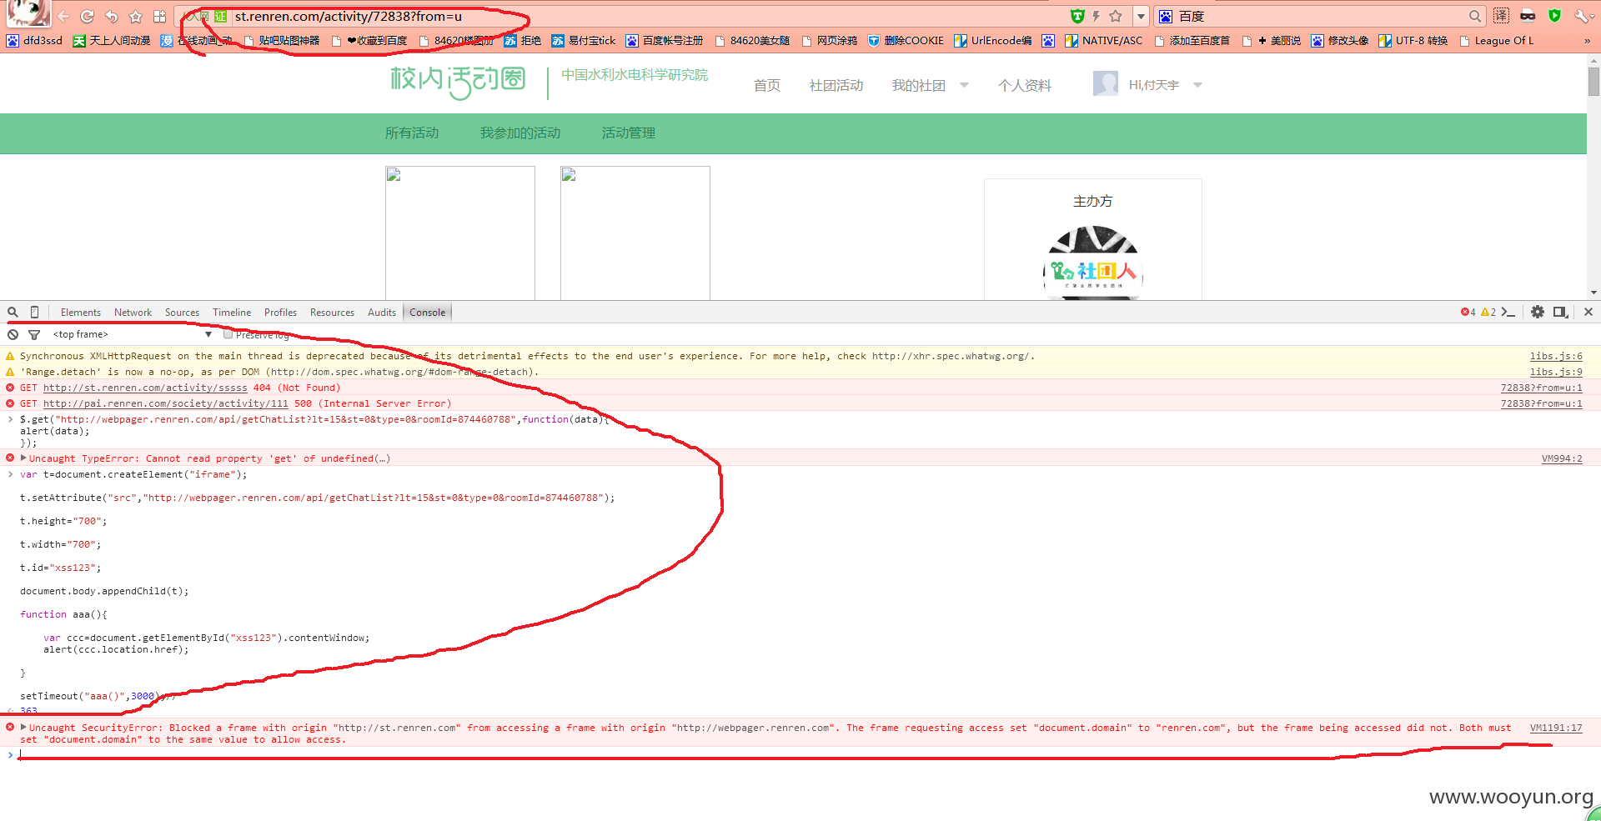Bookmark page with address bar star

tap(1116, 16)
